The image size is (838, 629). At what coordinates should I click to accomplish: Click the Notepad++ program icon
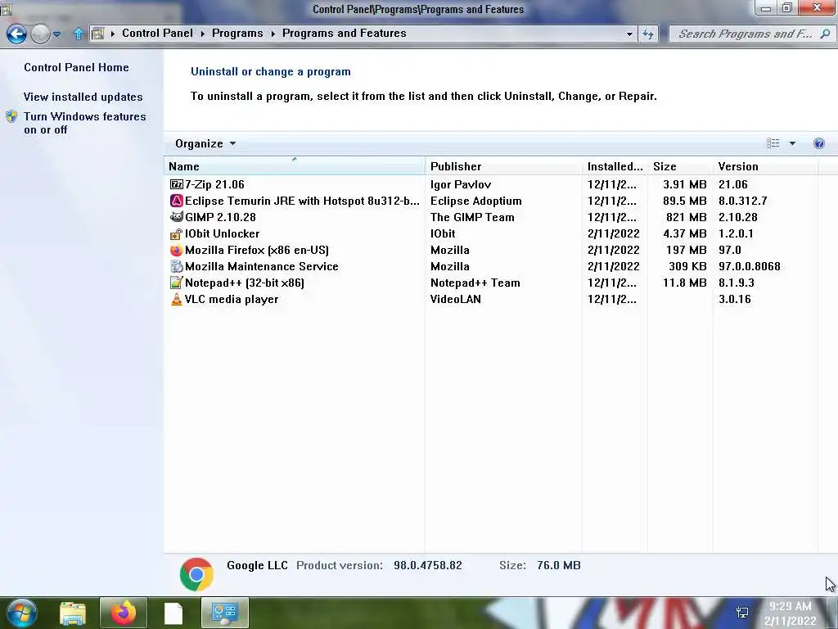coord(177,283)
